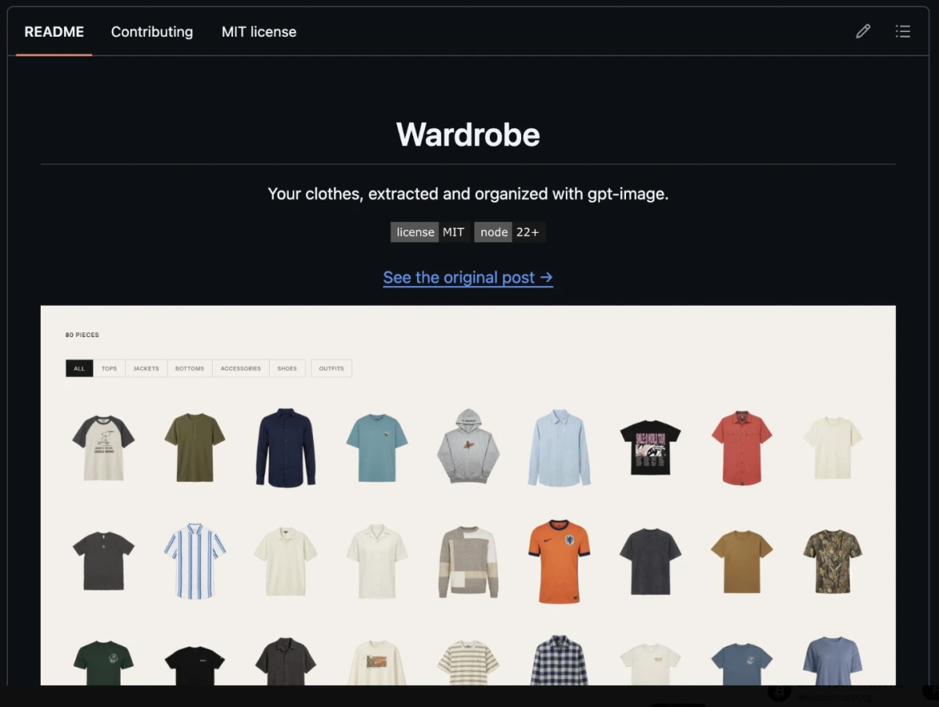Click the beige striped t-shirt
Screen dimensions: 939x707
(x=468, y=663)
